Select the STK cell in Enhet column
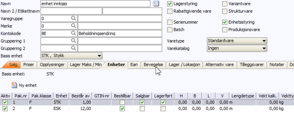 [x=61, y=102]
